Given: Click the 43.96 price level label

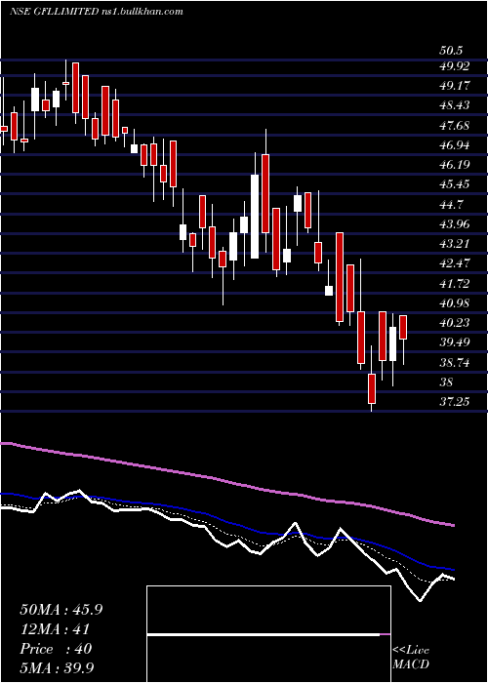Looking at the screenshot, I should tap(454, 224).
